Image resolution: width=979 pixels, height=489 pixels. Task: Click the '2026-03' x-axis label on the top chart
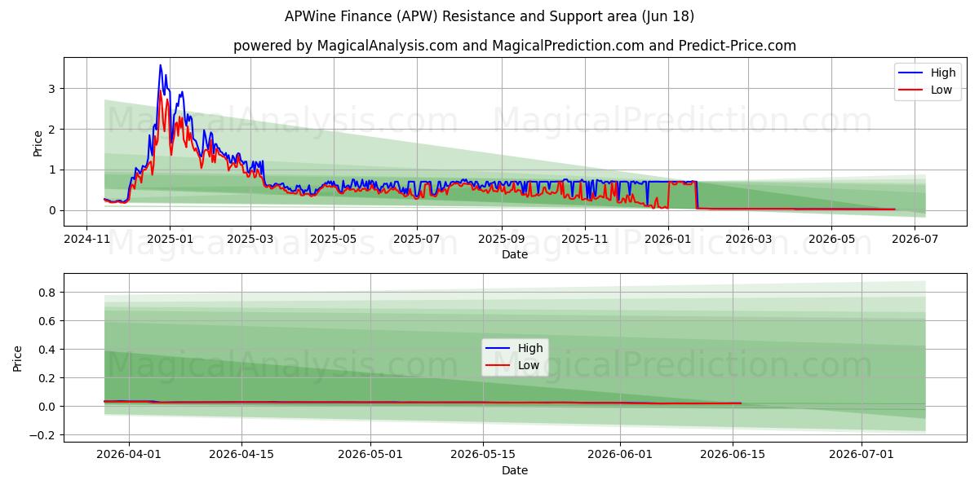748,239
